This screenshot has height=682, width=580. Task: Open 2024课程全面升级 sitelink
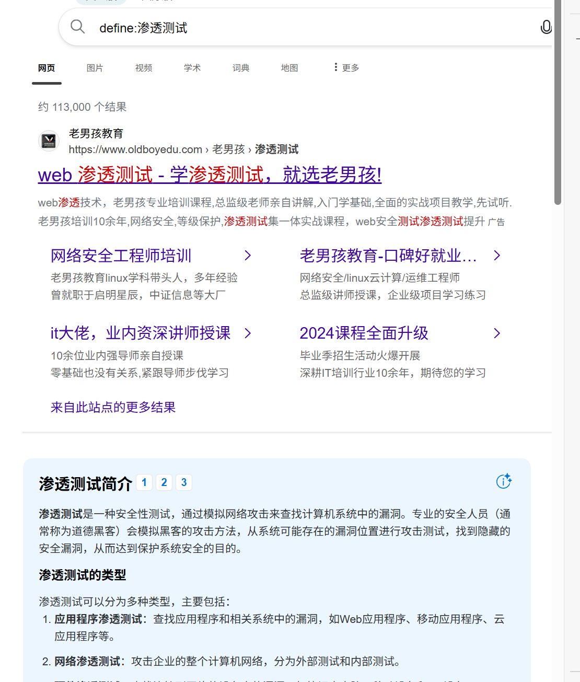(x=364, y=333)
